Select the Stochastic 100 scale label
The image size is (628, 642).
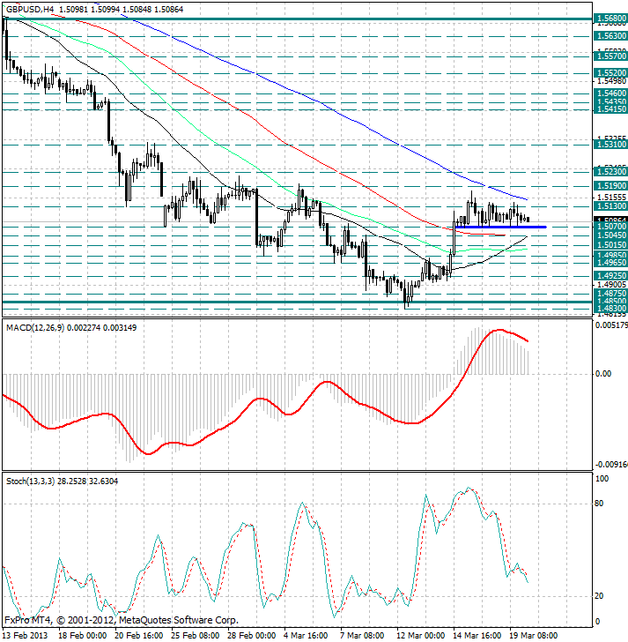pyautogui.click(x=602, y=479)
